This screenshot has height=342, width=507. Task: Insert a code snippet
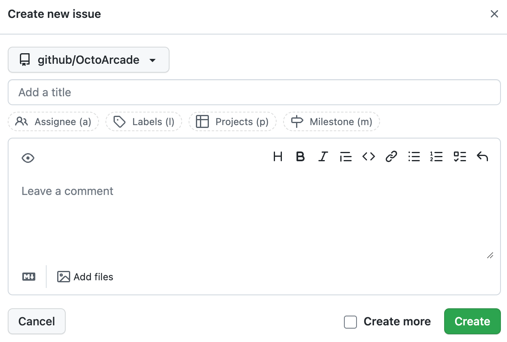coord(368,157)
